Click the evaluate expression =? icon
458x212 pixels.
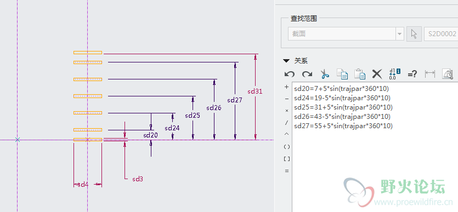[x=412, y=74]
